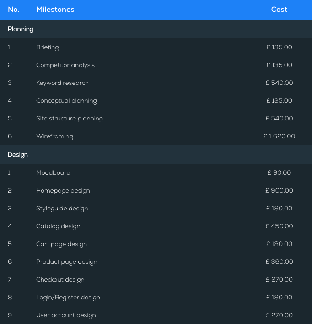The width and height of the screenshot is (312, 324).
Task: Select the Briefing milestone
Action: point(47,47)
